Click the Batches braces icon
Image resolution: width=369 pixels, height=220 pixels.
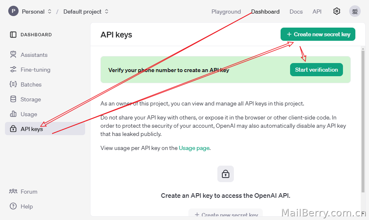pyautogui.click(x=13, y=84)
